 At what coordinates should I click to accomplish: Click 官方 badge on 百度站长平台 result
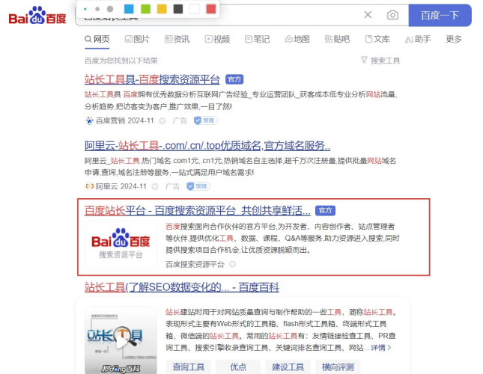tap(325, 211)
